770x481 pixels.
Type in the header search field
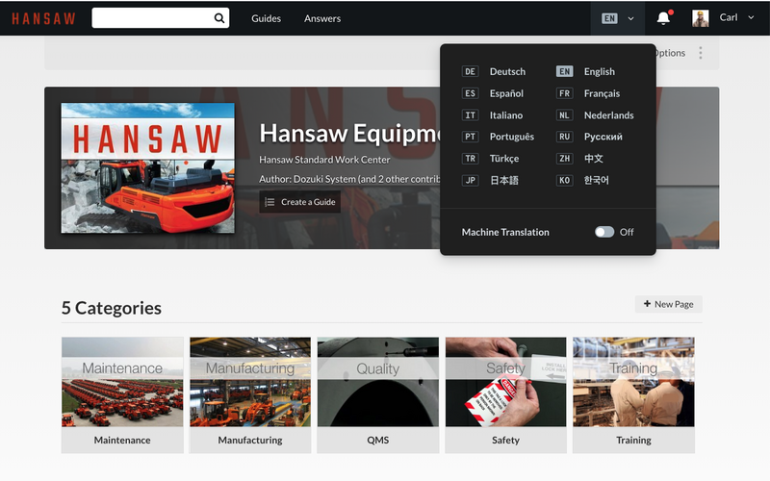152,18
